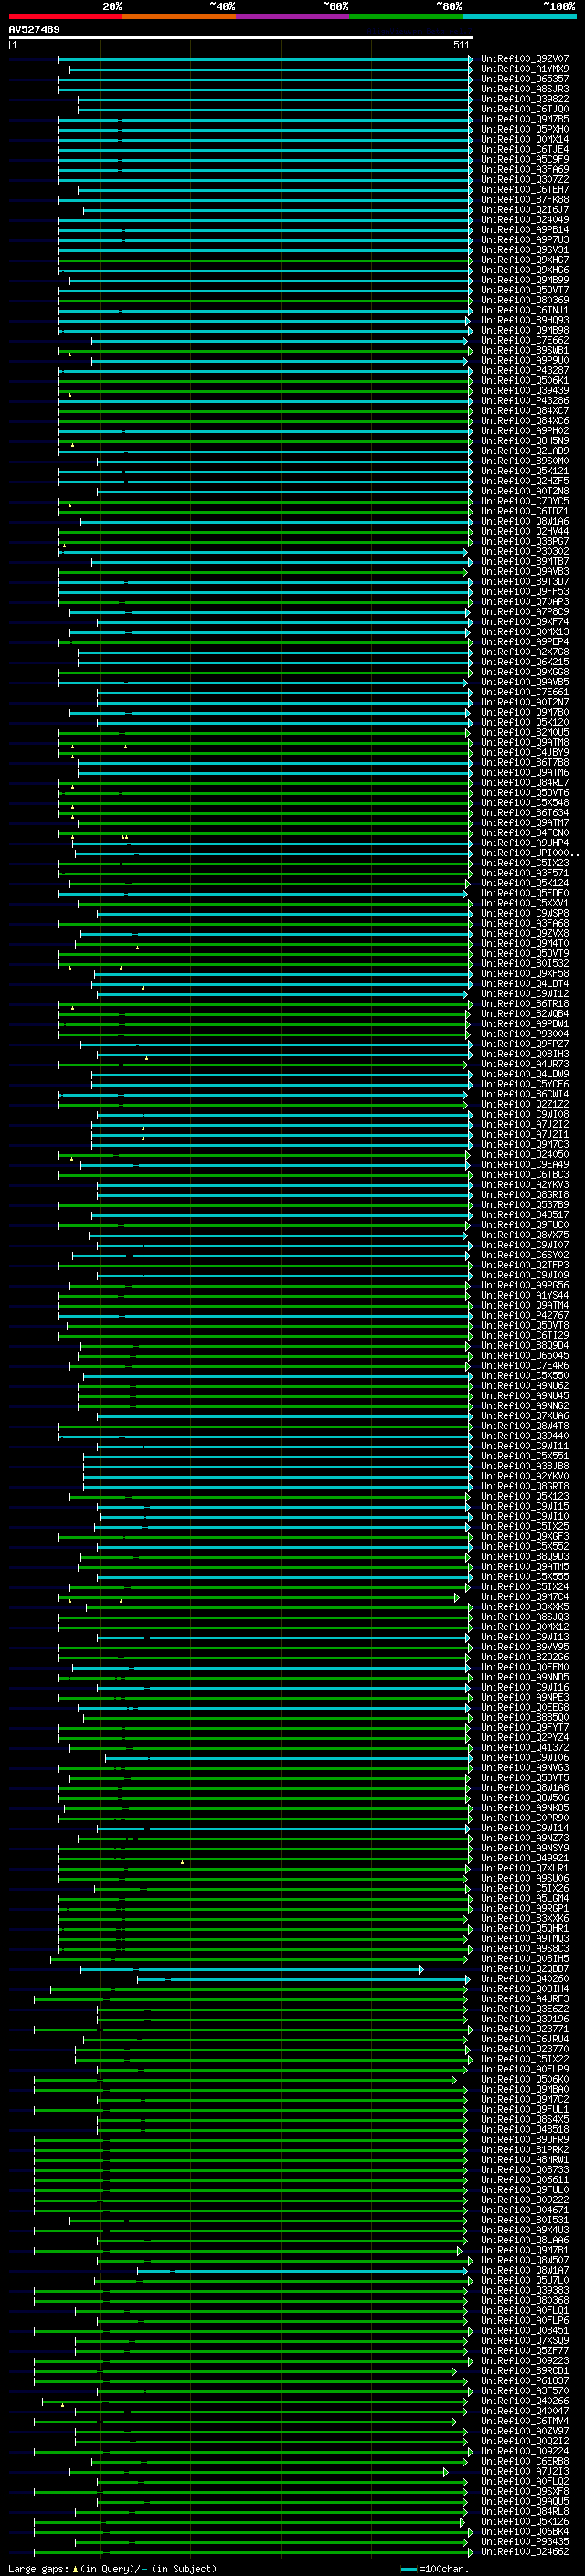Screen dimensions: 585x2576
Task: Select the UniRef100_P93004 label
Action: click(x=525, y=1034)
